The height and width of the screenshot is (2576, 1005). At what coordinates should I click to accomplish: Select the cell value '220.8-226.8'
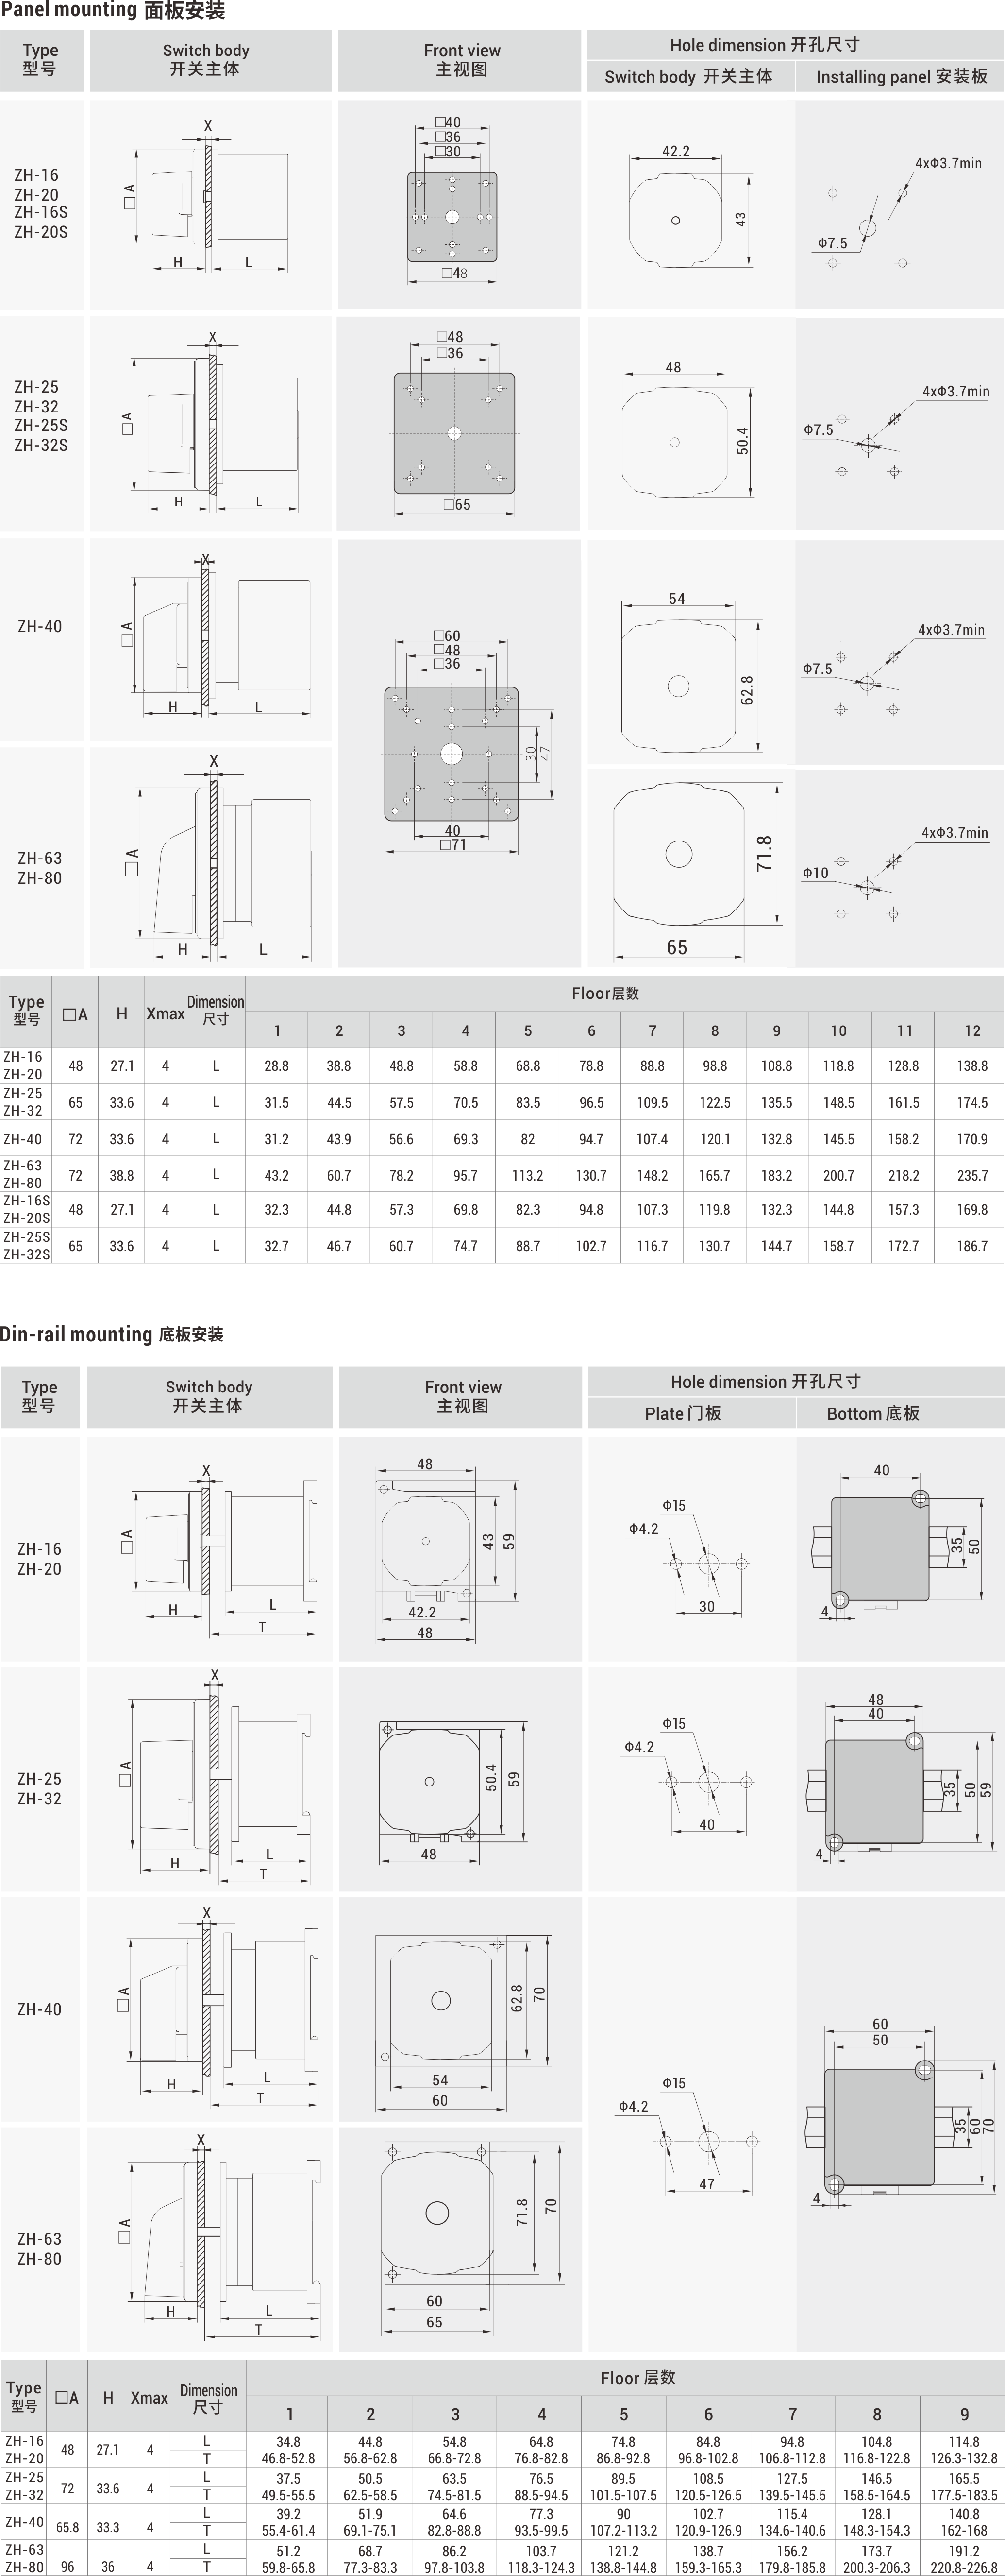(x=964, y=2567)
